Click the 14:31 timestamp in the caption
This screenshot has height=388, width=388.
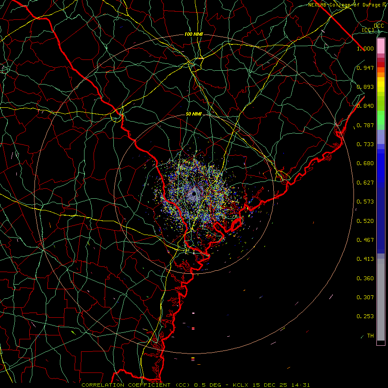pos(300,385)
